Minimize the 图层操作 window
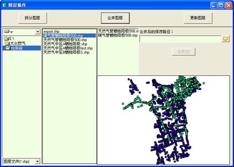234x167 pixels. [x=214, y=5]
